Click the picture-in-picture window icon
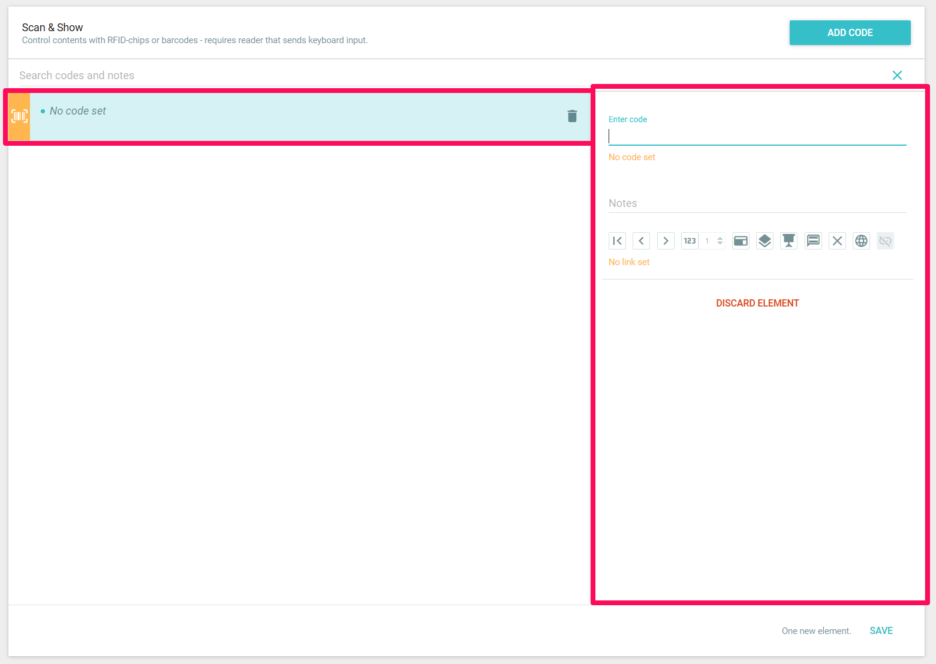Viewport: 936px width, 664px height. [x=741, y=241]
